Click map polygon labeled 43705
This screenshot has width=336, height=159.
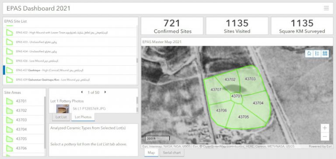pyautogui.click(x=243, y=117)
